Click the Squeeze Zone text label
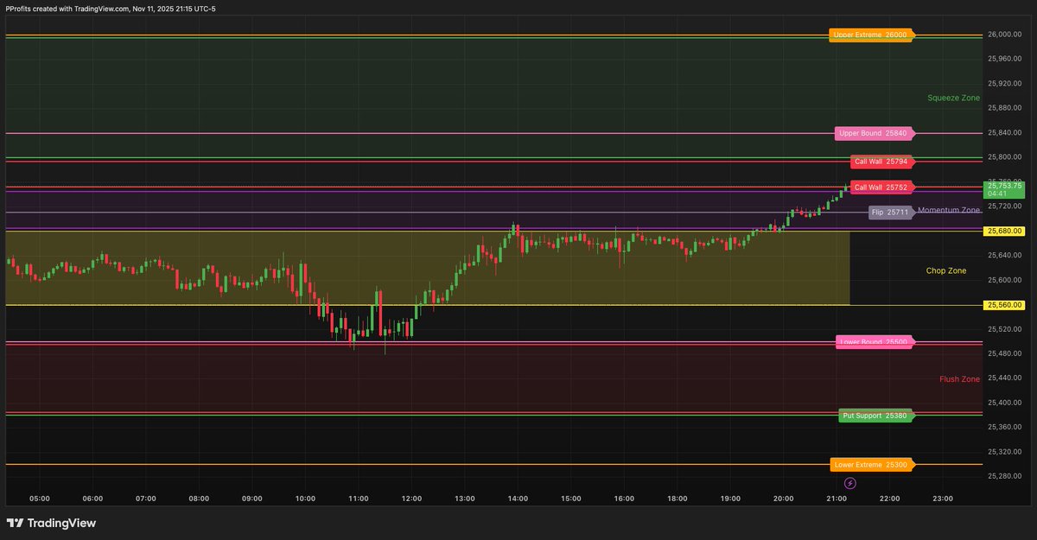Viewport: 1037px width, 540px height. pyautogui.click(x=952, y=98)
